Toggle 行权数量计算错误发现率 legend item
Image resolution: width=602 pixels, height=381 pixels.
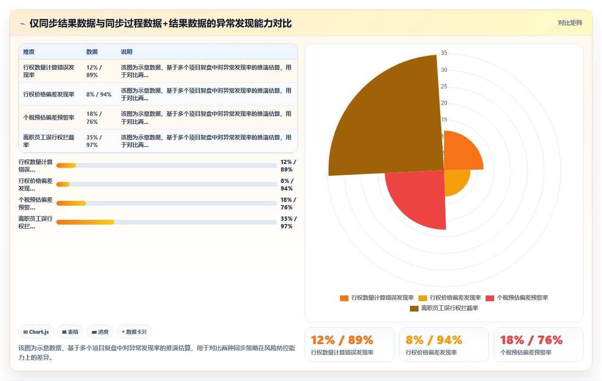click(377, 298)
